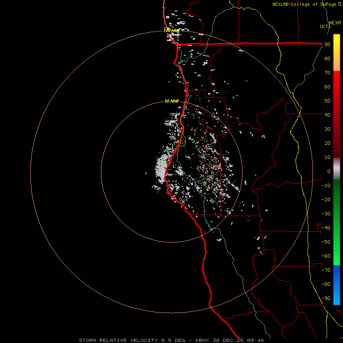Click the -70 value on velocity scale
This screenshot has height=343, width=343.
326,270
